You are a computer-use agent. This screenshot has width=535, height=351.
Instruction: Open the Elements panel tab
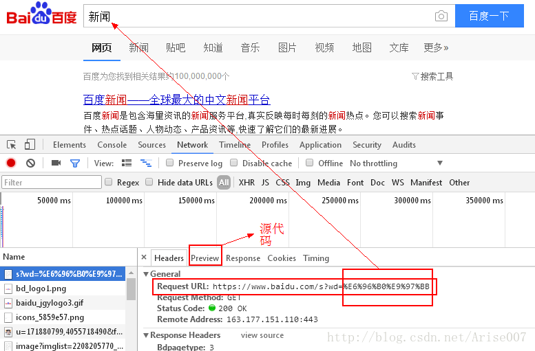[x=70, y=145]
